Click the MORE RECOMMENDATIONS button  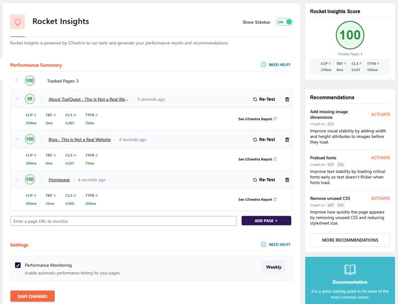point(350,240)
